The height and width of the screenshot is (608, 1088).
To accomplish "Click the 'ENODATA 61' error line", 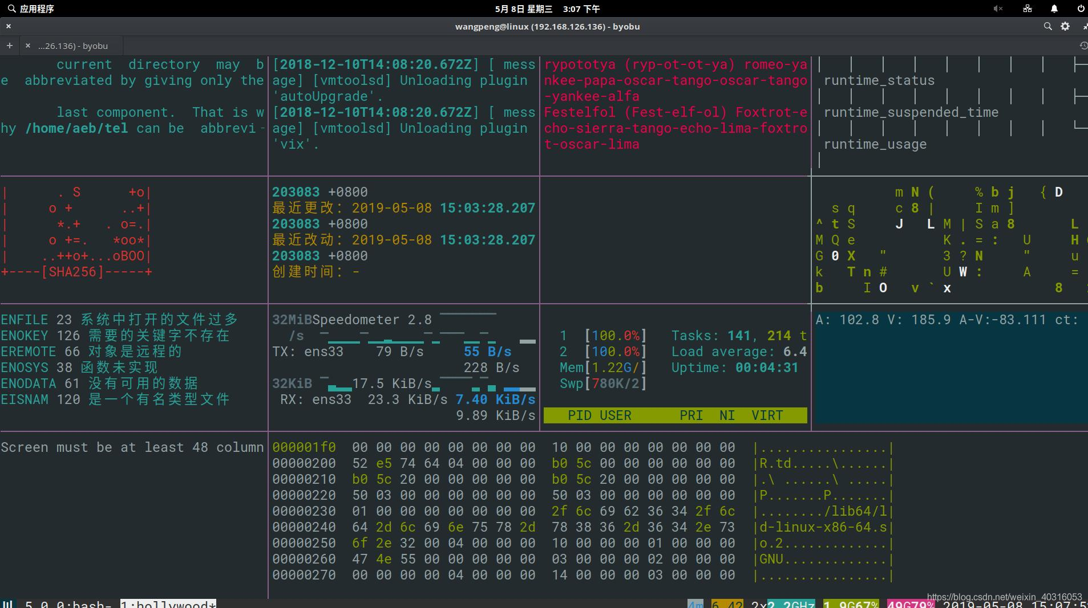I will (99, 383).
